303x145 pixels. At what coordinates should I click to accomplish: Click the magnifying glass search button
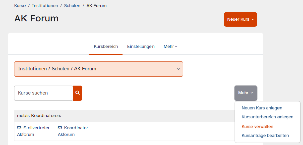point(78,93)
